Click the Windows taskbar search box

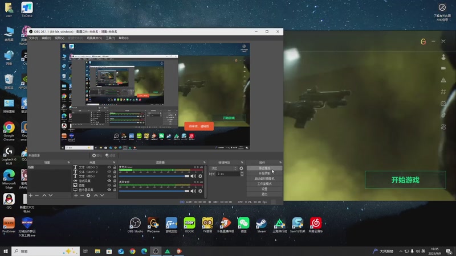(46, 251)
